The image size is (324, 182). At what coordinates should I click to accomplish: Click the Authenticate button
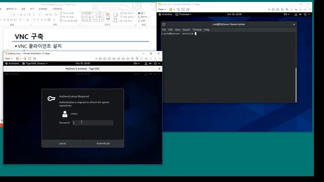[103, 144]
